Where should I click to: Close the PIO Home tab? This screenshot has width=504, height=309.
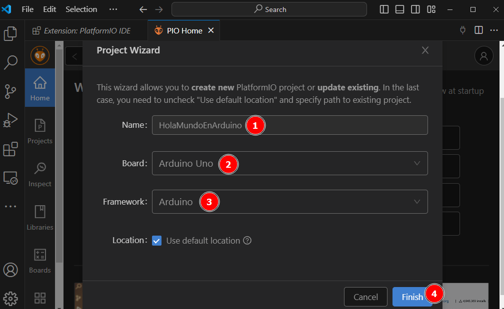(211, 30)
